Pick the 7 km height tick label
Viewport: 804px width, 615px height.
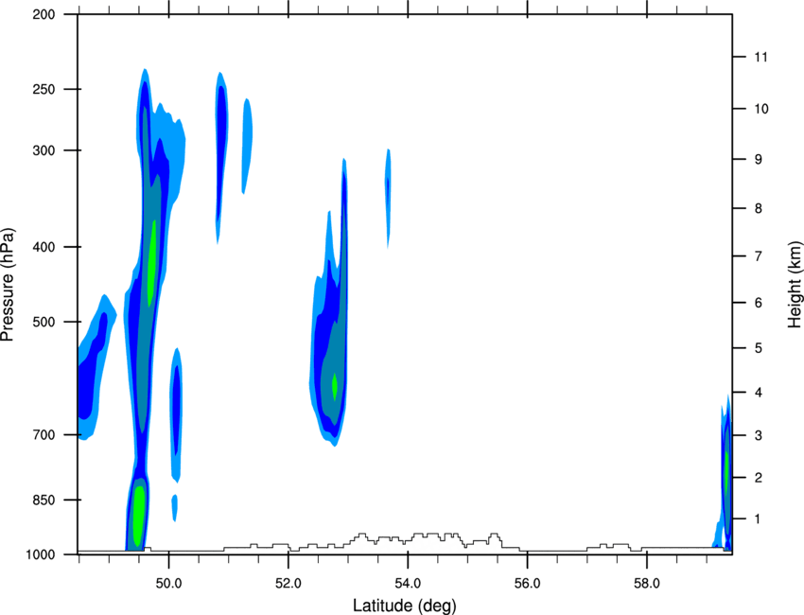click(x=759, y=256)
